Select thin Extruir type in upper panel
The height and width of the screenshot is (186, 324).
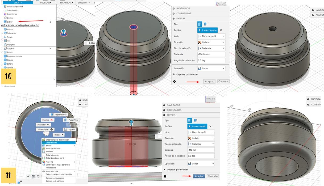(205, 24)
